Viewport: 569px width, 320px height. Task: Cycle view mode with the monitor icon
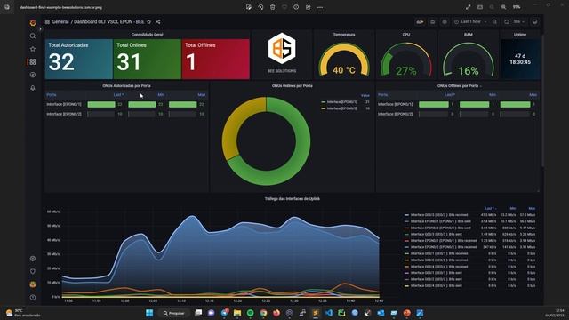pos(535,21)
